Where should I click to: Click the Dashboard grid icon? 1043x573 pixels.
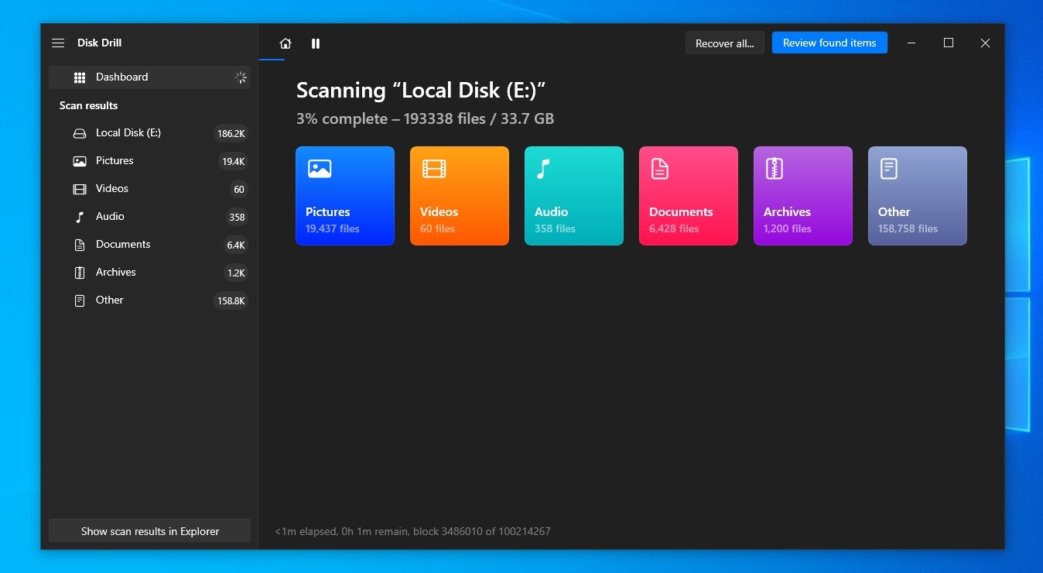(x=80, y=77)
